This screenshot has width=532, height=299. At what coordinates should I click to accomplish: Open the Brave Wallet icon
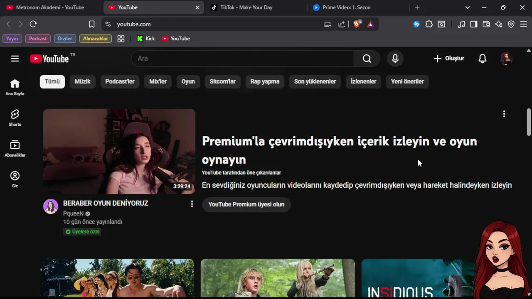click(486, 24)
